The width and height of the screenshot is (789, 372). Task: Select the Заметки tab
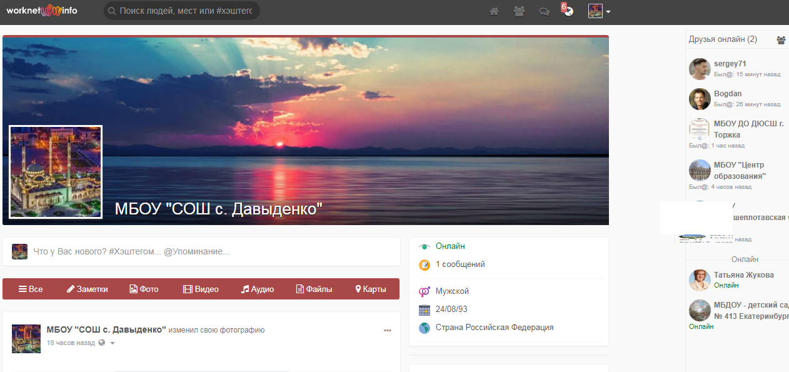coord(87,289)
